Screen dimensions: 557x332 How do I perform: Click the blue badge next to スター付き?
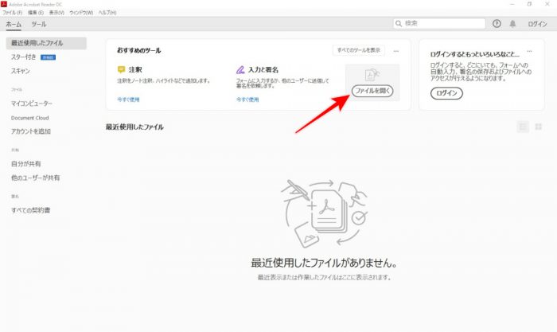point(48,57)
